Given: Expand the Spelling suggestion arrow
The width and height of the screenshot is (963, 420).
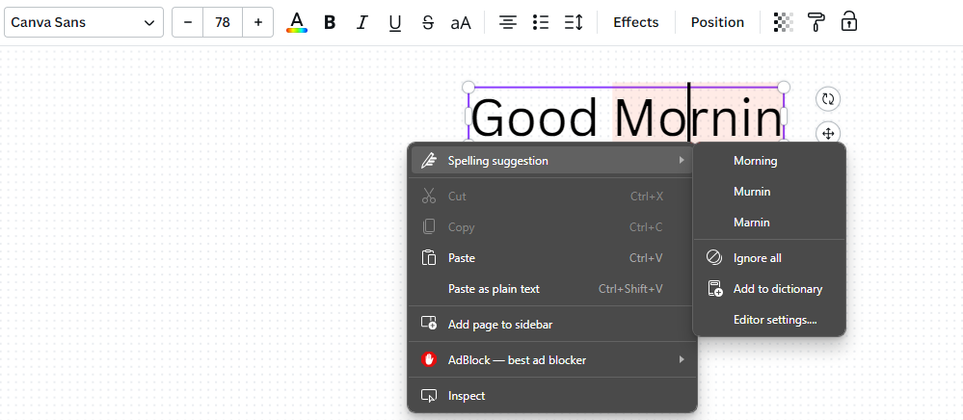Looking at the screenshot, I should pos(682,161).
